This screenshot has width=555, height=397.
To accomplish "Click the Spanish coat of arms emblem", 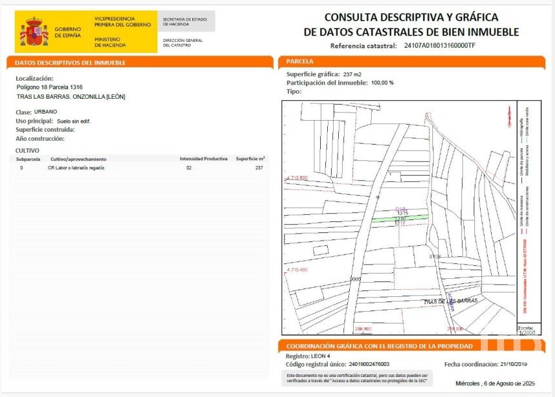I will (x=34, y=32).
